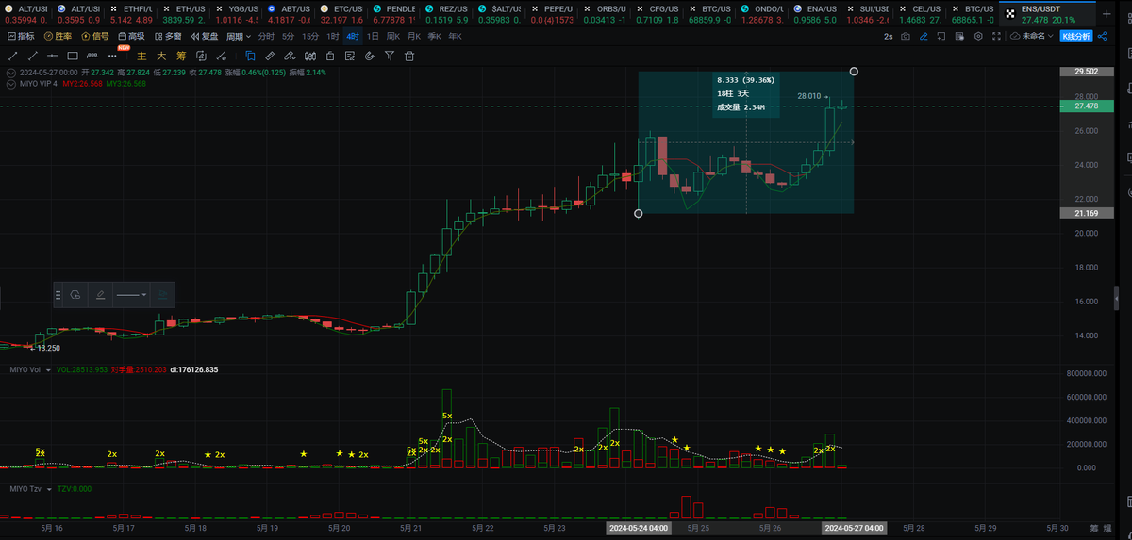Click the refresh-cycle icon after 筹
Viewport: 1132px width, 540px height.
201,56
